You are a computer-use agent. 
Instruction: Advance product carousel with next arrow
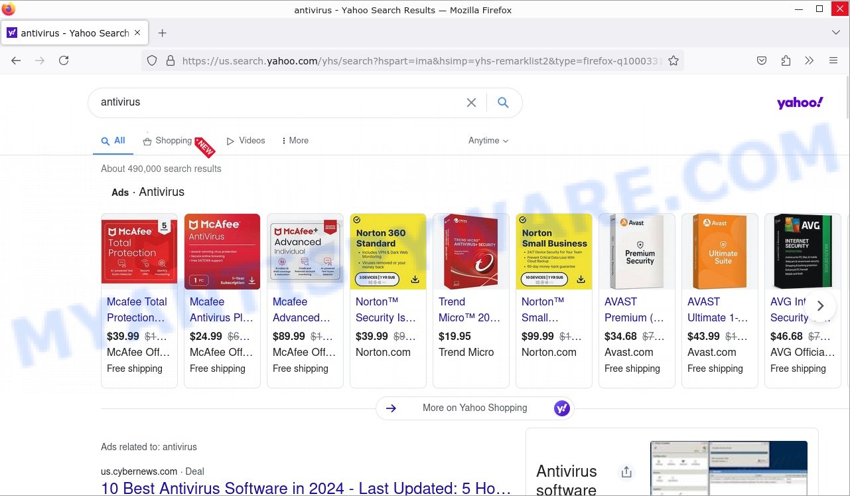point(821,305)
